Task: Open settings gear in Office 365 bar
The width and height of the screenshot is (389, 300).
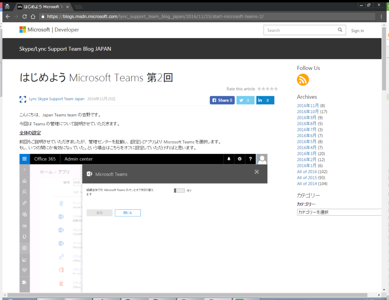Action: pos(239,159)
